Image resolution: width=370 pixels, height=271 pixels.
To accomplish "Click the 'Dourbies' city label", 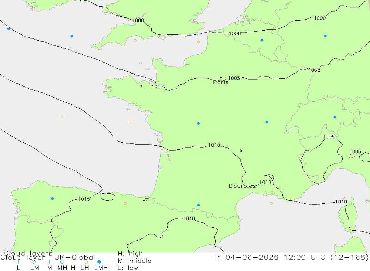I will [x=242, y=186].
